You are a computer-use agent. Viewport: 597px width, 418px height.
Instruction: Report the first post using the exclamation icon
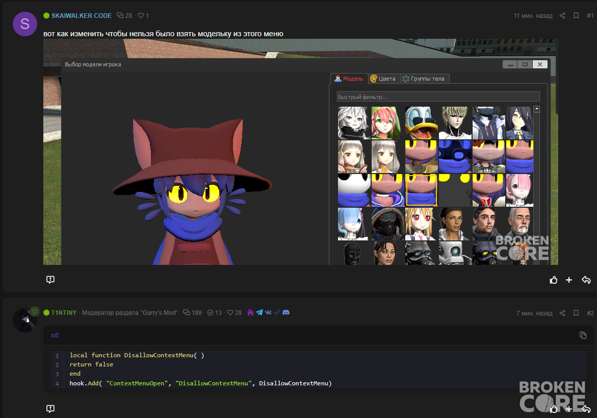tap(50, 280)
